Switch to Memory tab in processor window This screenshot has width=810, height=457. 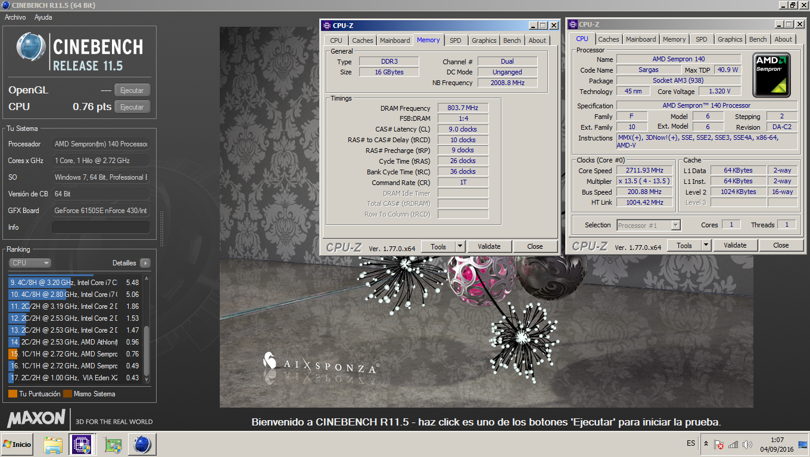[x=674, y=39]
